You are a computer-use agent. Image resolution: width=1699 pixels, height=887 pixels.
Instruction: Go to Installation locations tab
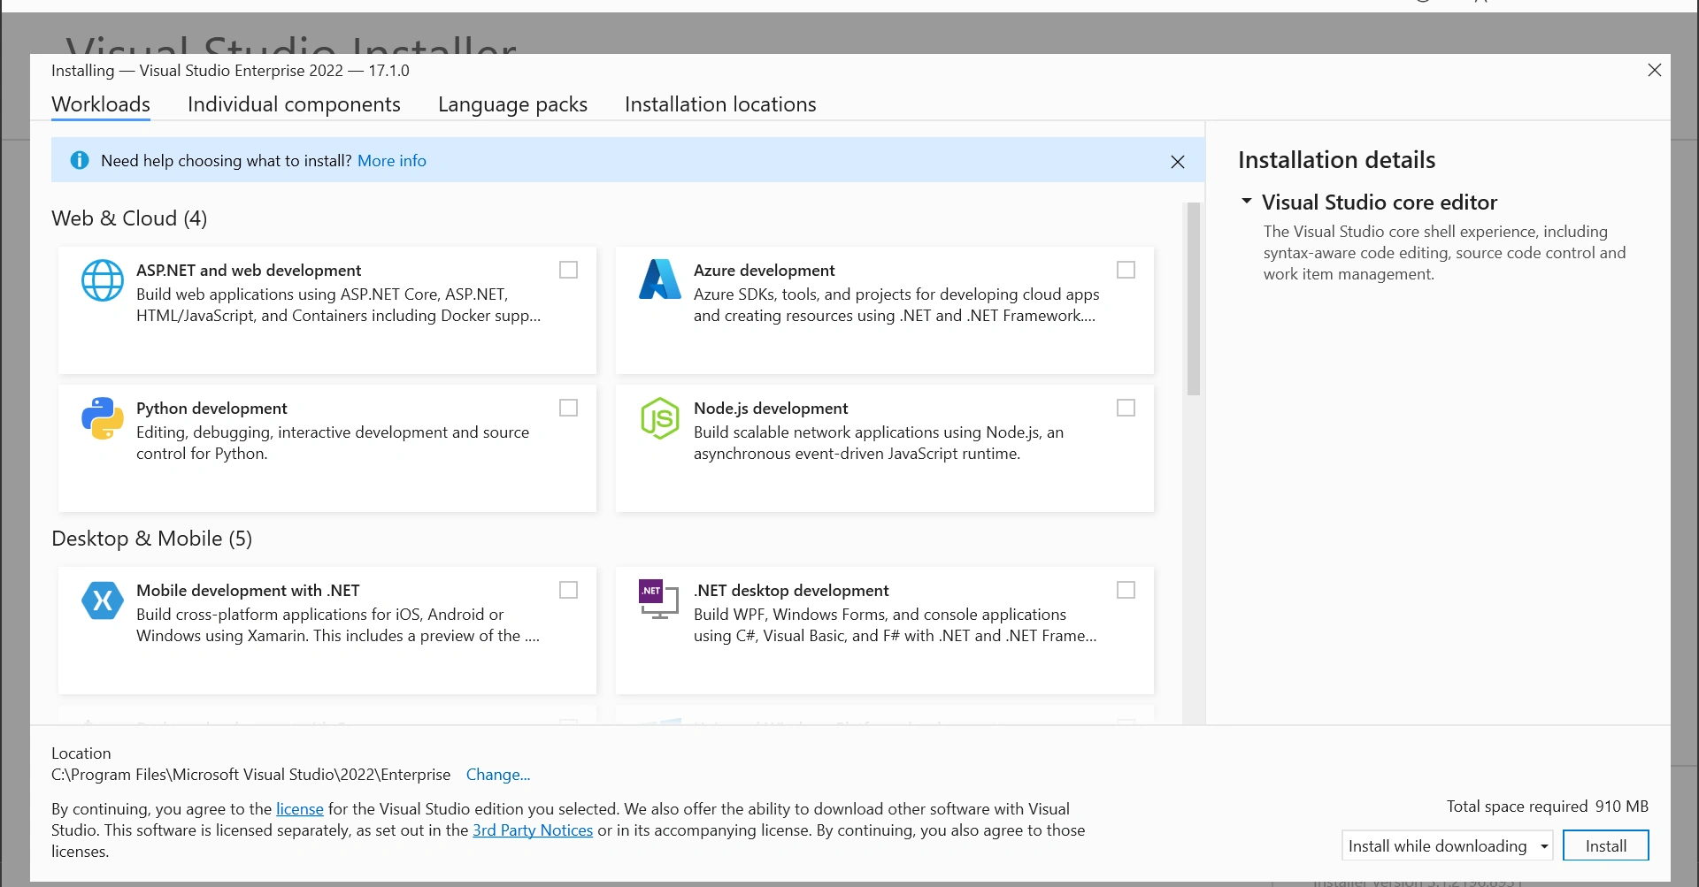click(720, 104)
